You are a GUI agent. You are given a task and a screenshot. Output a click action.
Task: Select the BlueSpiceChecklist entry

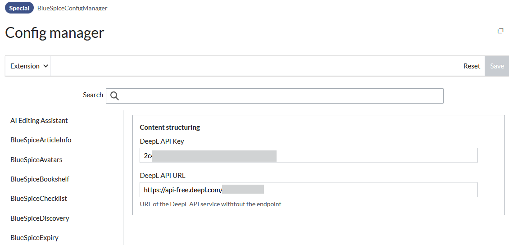click(39, 199)
